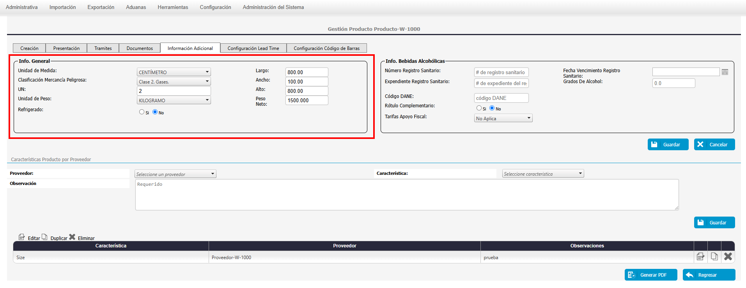The height and width of the screenshot is (288, 746).
Task: Click the Eliminar X icon above the table
Action: coord(72,237)
